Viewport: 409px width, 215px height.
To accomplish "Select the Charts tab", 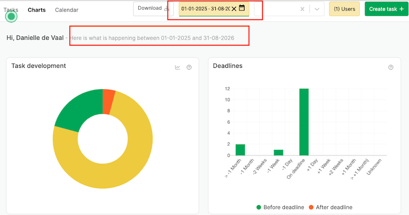I will click(x=37, y=10).
